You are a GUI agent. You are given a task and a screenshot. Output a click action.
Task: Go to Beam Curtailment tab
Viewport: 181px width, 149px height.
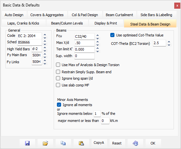(119, 15)
